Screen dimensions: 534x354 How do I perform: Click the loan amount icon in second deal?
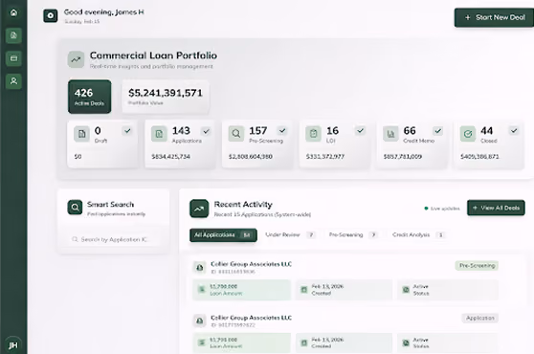[x=202, y=343]
